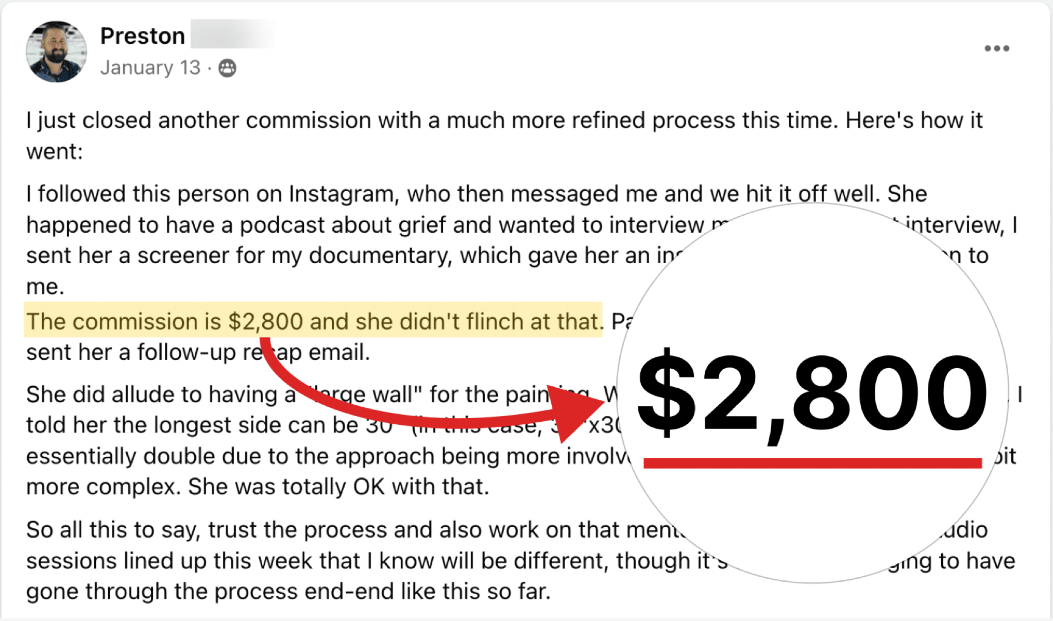The width and height of the screenshot is (1053, 621).
Task: Click the audience privacy icon beside the date
Action: pyautogui.click(x=227, y=68)
